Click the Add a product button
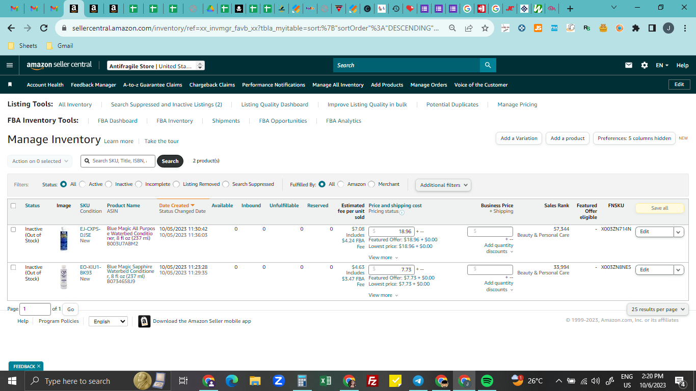The height and width of the screenshot is (391, 696). 568,138
